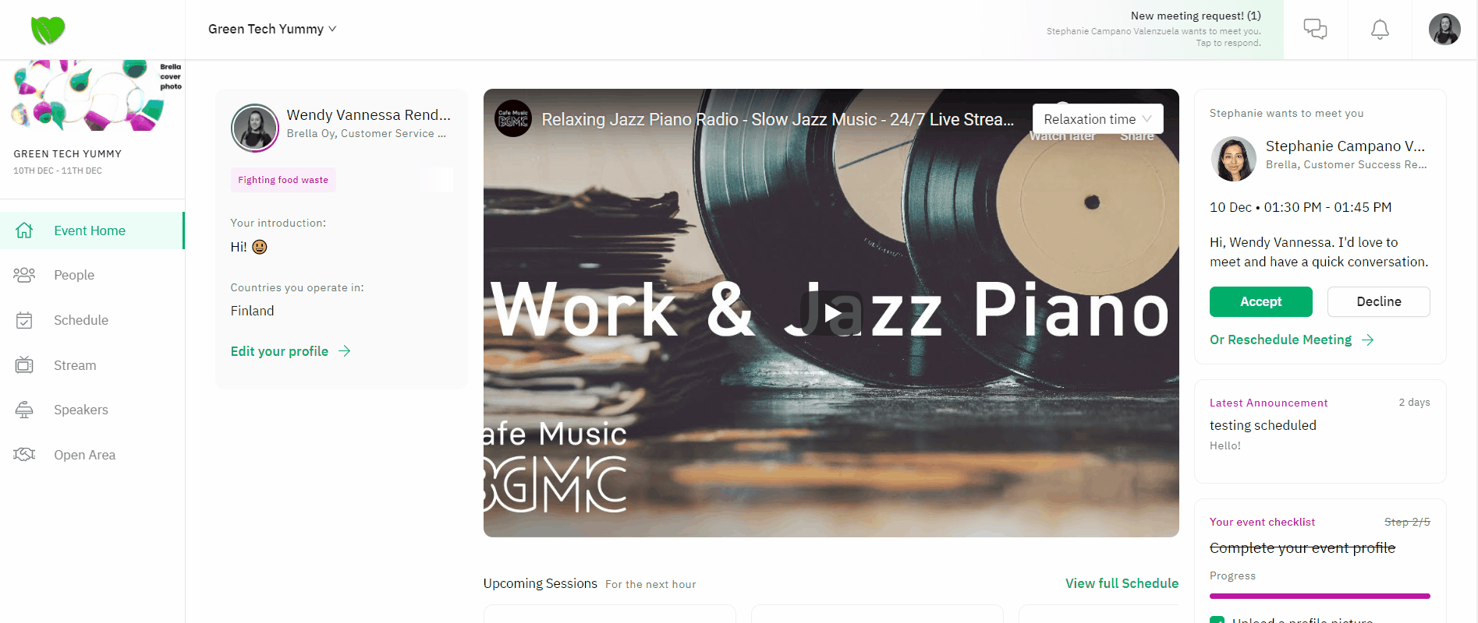The height and width of the screenshot is (623, 1478).
Task: Decline the meeting request
Action: (x=1378, y=301)
